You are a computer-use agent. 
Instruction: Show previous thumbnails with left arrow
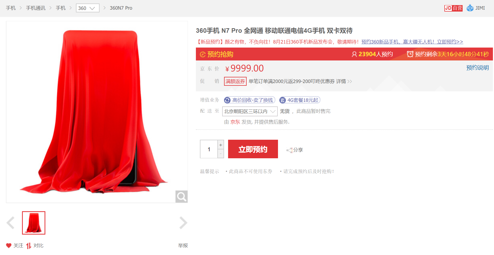10,223
